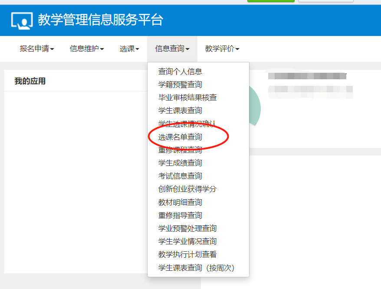Select 查询个人信息 from the menu
The height and width of the screenshot is (289, 381).
tap(180, 71)
